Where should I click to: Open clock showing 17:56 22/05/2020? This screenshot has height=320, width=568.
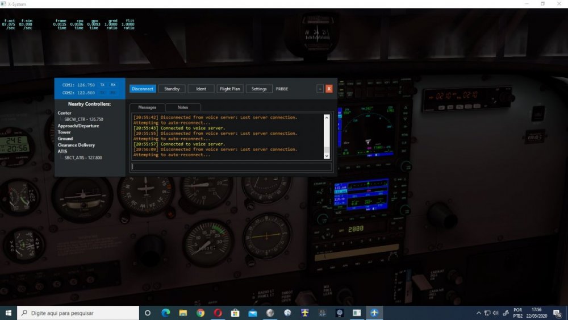[537, 313]
